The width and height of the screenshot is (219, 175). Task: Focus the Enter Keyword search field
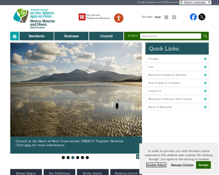[170, 36]
